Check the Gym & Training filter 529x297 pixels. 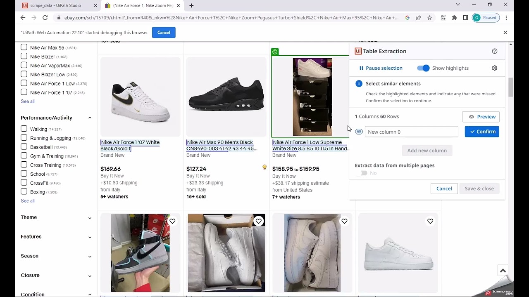coord(24,156)
